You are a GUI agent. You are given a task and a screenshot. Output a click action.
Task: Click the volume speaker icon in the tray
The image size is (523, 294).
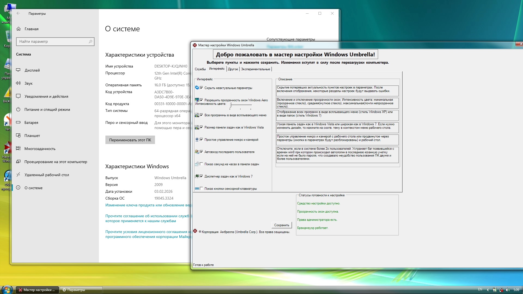pyautogui.click(x=507, y=290)
